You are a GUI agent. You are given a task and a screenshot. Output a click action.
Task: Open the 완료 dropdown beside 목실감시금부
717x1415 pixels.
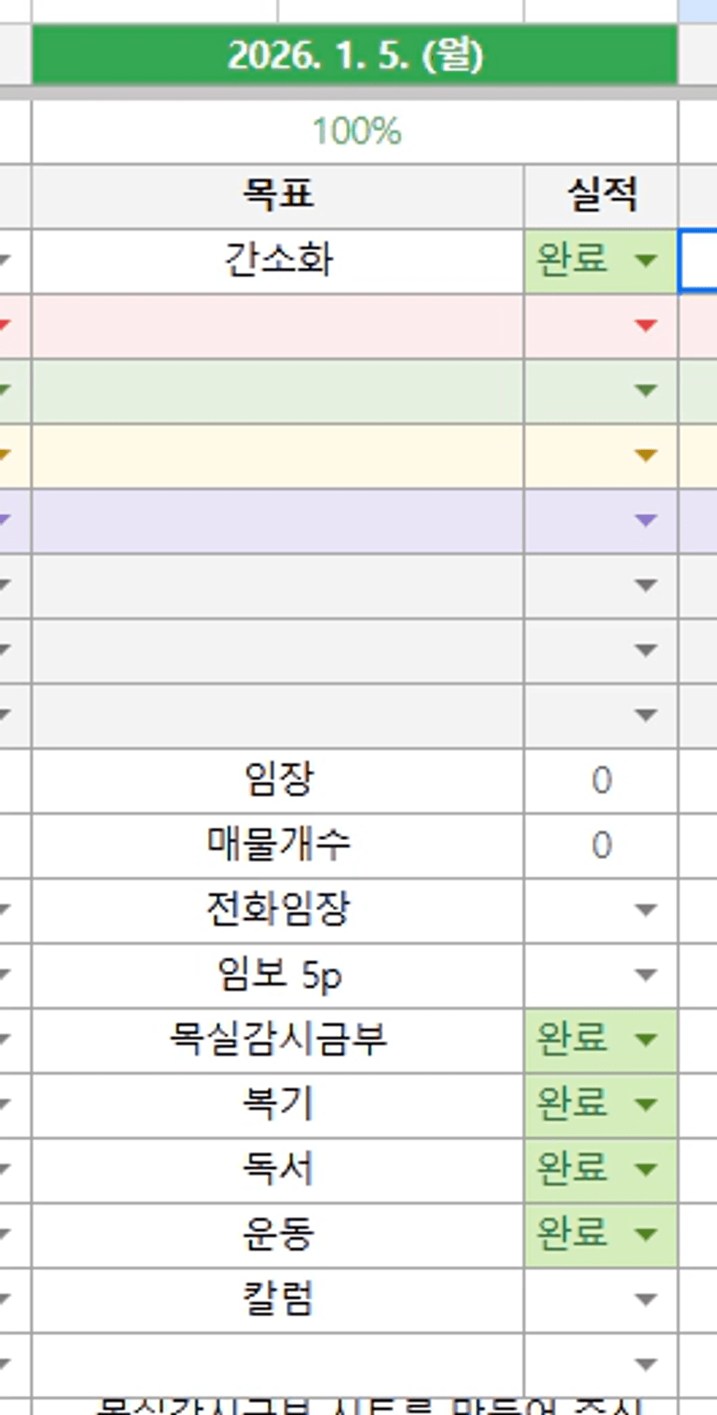(645, 1040)
